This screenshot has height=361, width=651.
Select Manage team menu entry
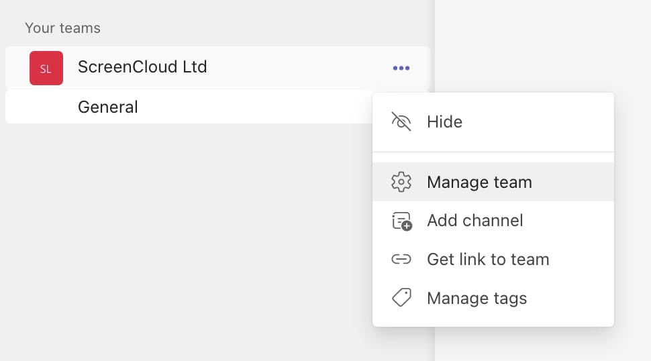click(x=493, y=182)
